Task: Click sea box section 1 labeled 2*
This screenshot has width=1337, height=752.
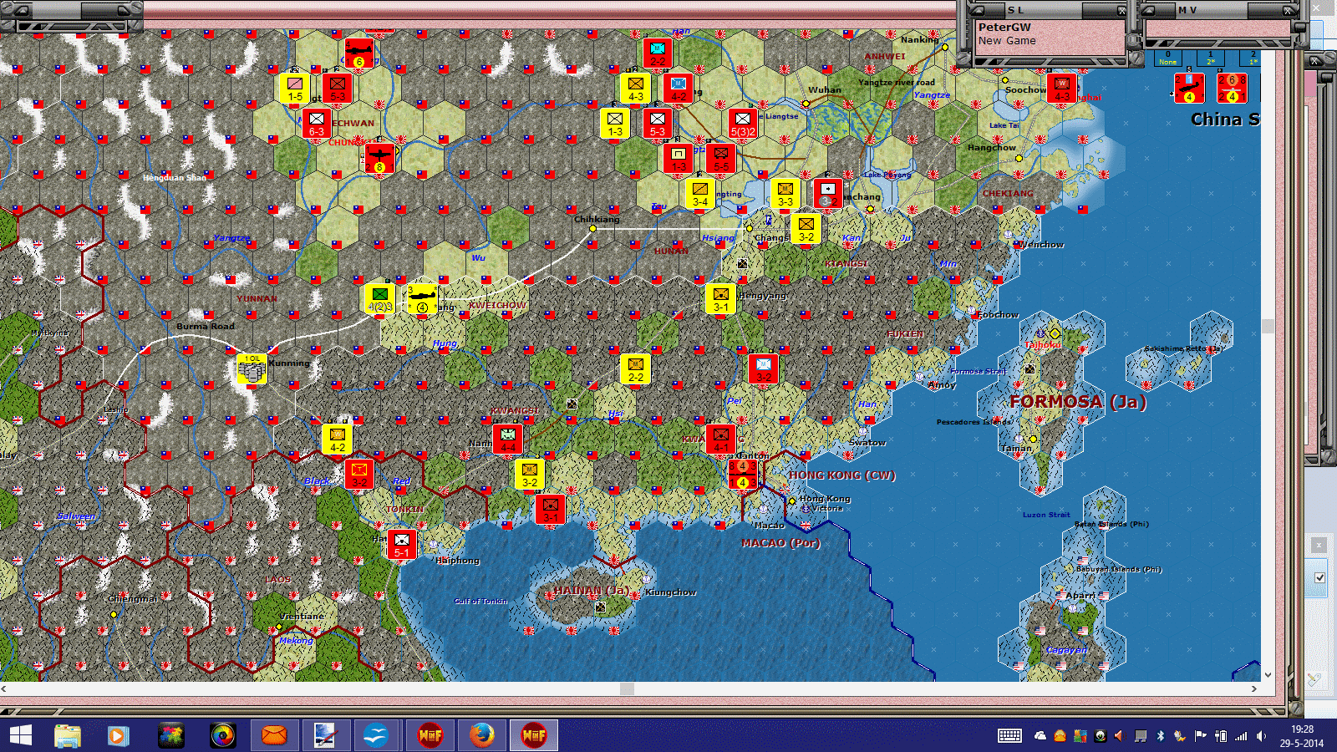Action: [x=1211, y=58]
